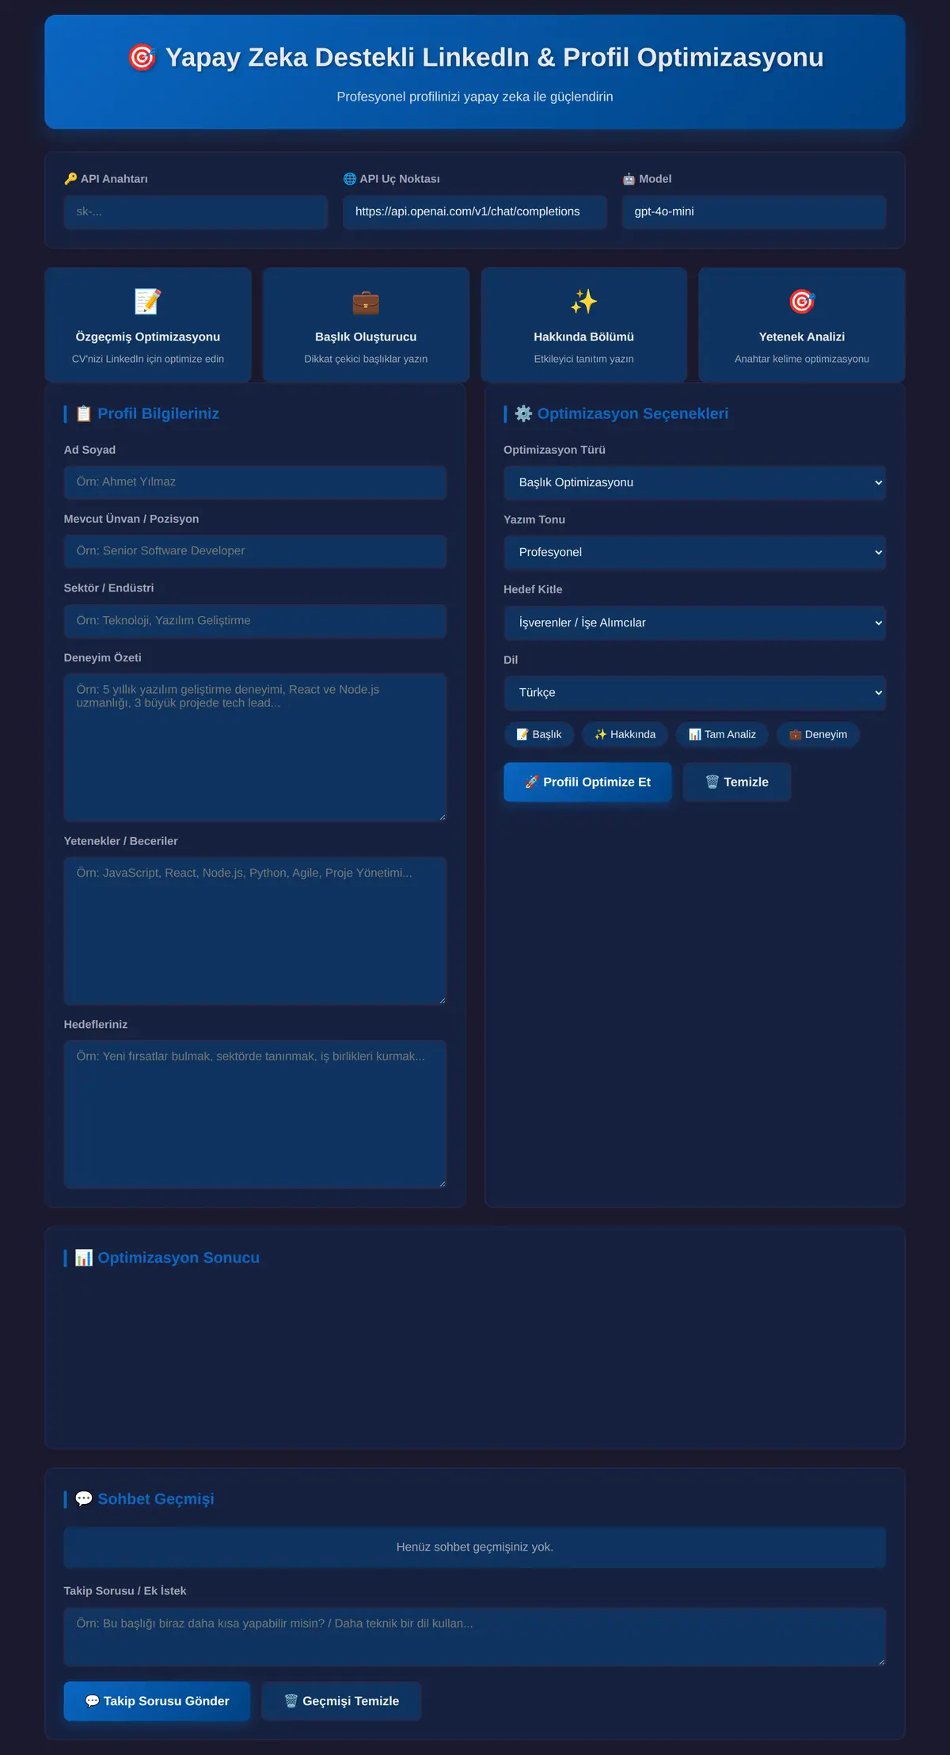The height and width of the screenshot is (1755, 950).
Task: Click the Deneyim quick chip
Action: pos(818,734)
